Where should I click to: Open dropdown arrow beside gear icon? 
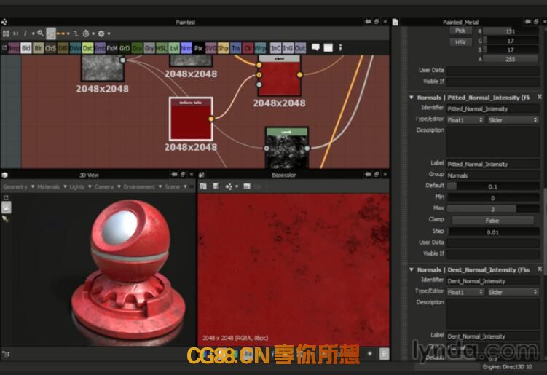click(x=109, y=33)
